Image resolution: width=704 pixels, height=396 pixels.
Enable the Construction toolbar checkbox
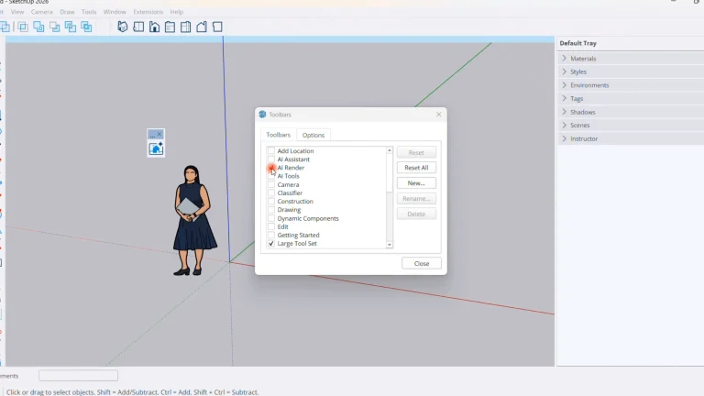point(271,201)
